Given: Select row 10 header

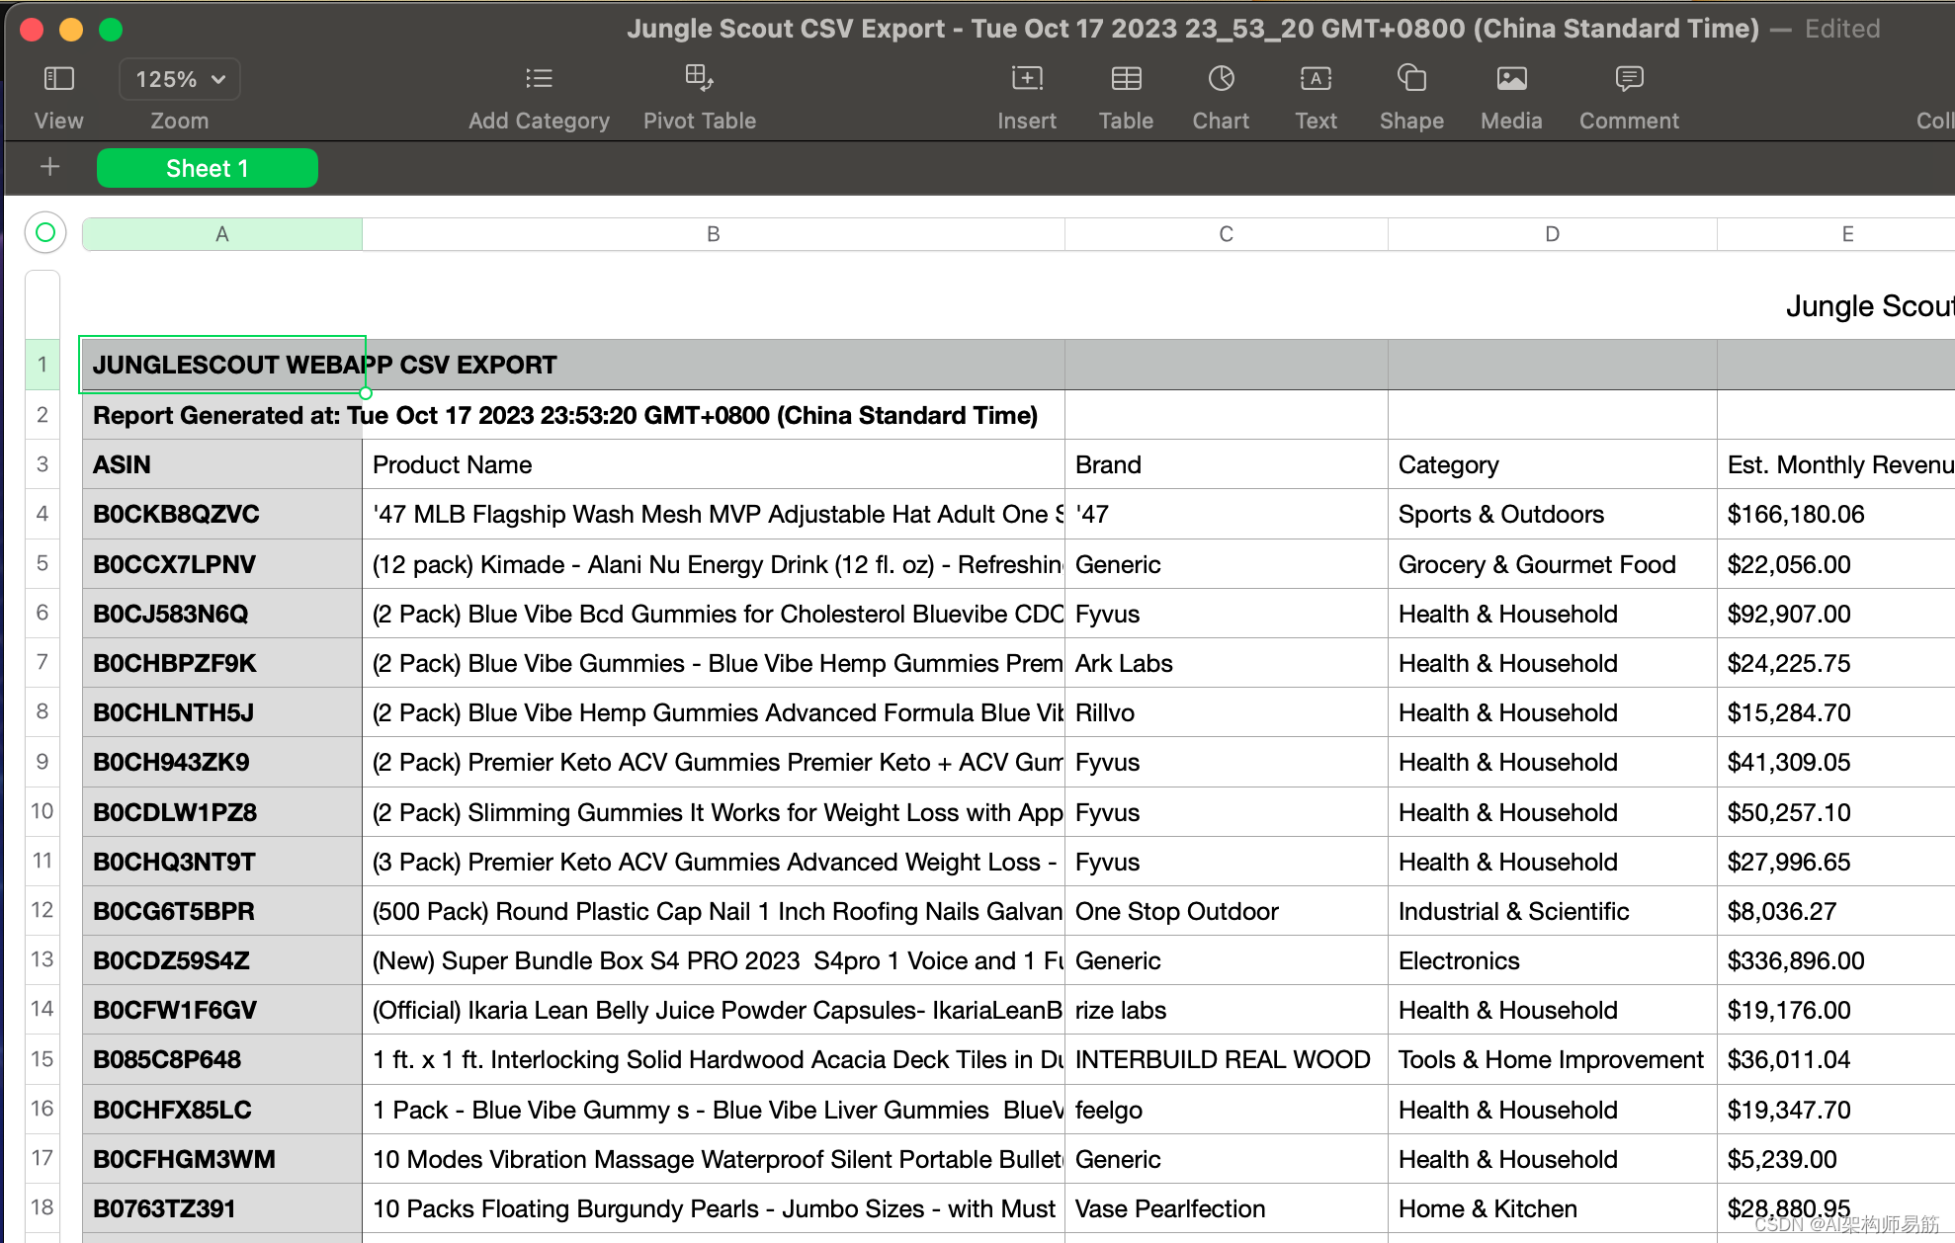Looking at the screenshot, I should (x=42, y=811).
